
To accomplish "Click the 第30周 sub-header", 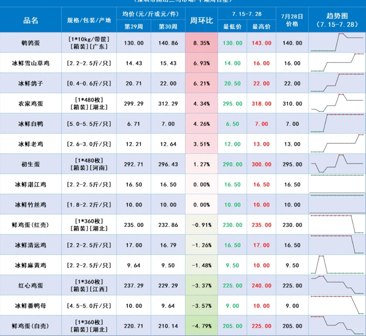I will 168,27.
